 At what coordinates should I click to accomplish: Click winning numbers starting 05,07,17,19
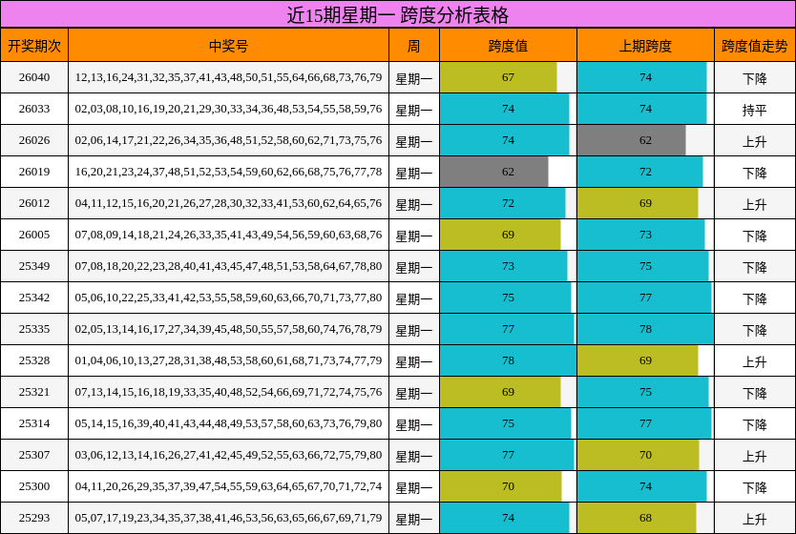tap(228, 517)
